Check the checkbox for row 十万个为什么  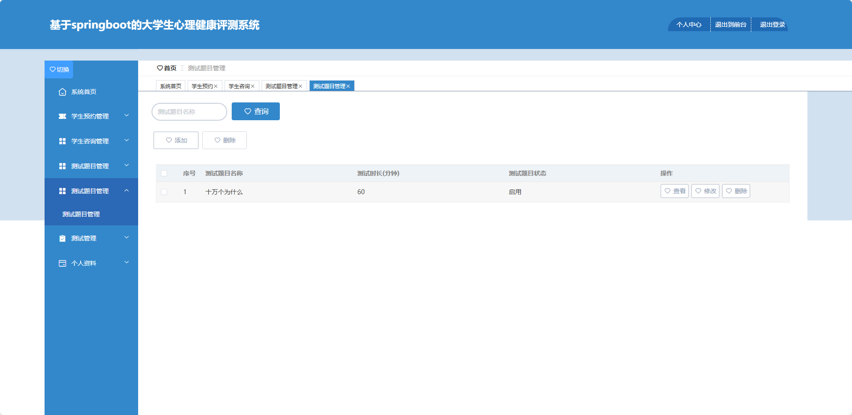pyautogui.click(x=164, y=192)
